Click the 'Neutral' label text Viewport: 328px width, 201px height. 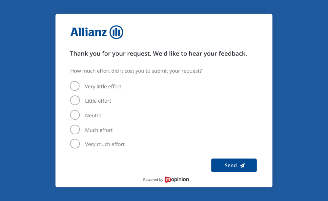[x=94, y=115]
